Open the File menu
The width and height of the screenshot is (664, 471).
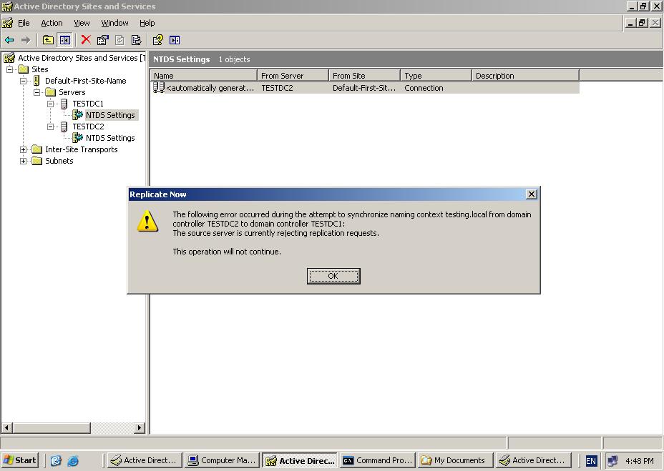[x=24, y=23]
